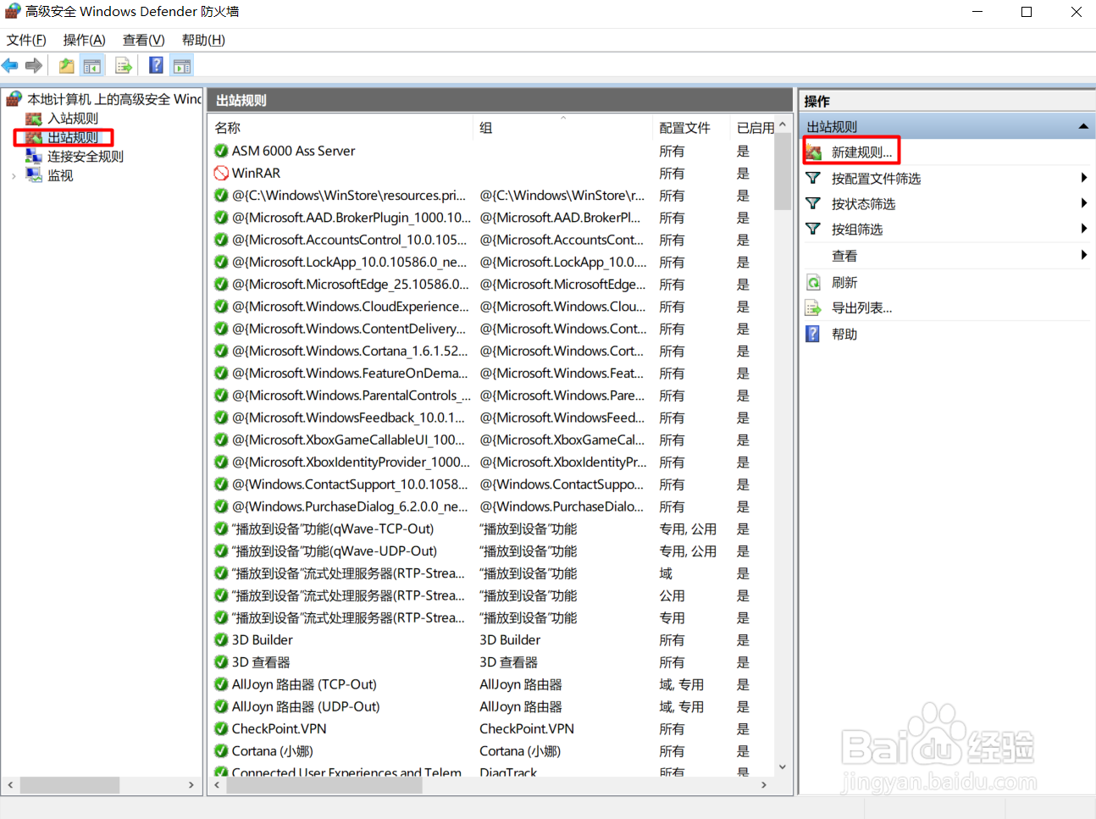Click the help icon next to 帮助
1096x819 pixels.
click(x=813, y=334)
